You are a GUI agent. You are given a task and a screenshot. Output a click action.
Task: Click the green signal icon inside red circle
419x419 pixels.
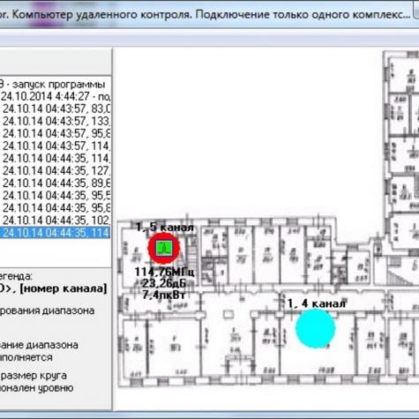tap(164, 248)
